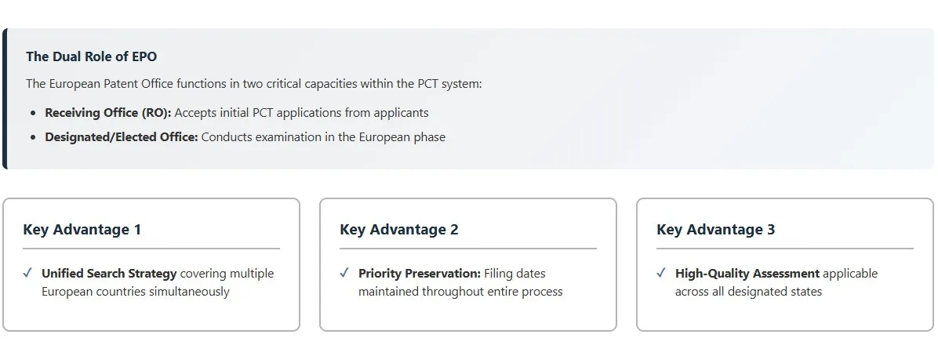Click the bold "Receiving Office (RO):" label
The width and height of the screenshot is (938, 356).
pos(107,113)
